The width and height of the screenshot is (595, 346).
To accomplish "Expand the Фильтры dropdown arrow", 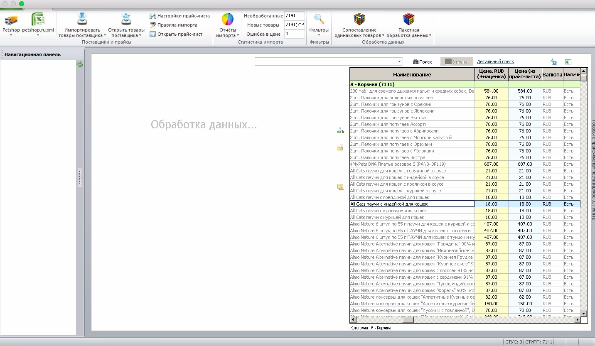I will (x=319, y=36).
